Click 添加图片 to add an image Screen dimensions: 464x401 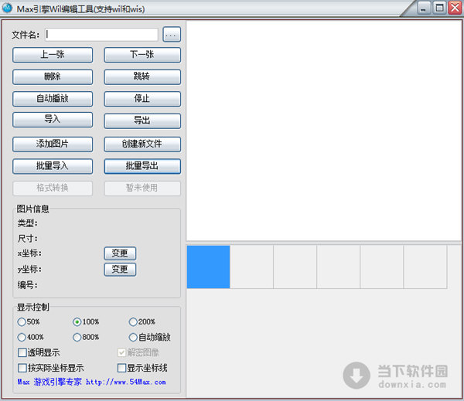(53, 144)
